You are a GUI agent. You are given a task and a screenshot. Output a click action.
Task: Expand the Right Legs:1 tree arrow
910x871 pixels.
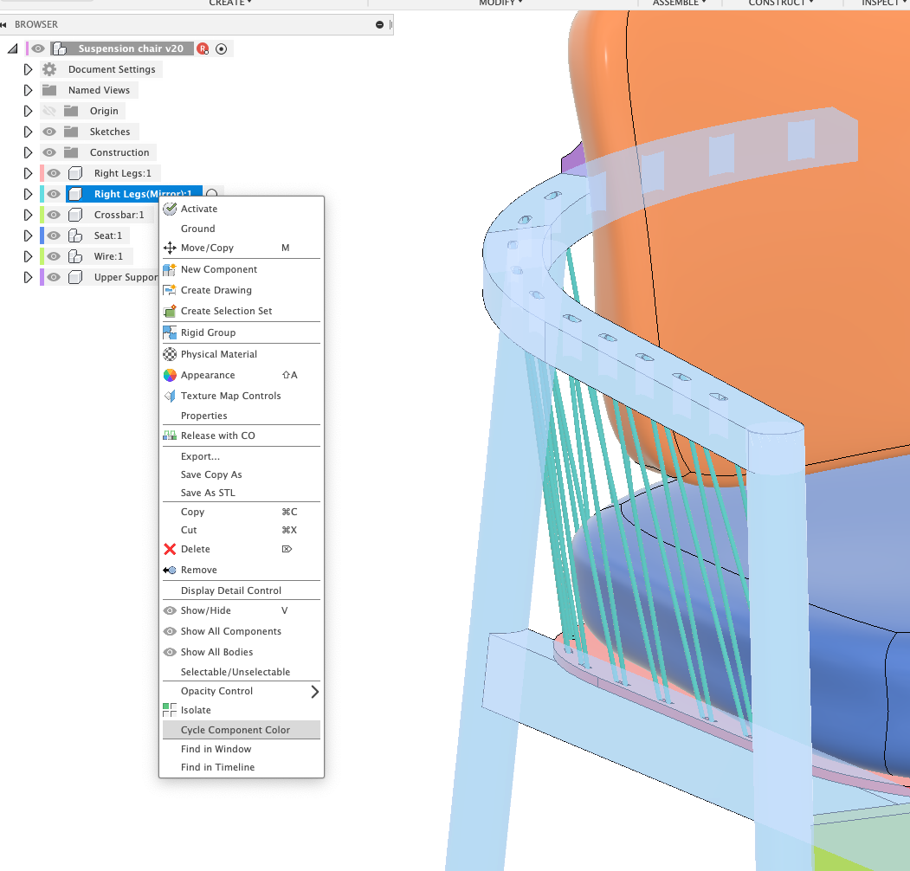coord(27,172)
